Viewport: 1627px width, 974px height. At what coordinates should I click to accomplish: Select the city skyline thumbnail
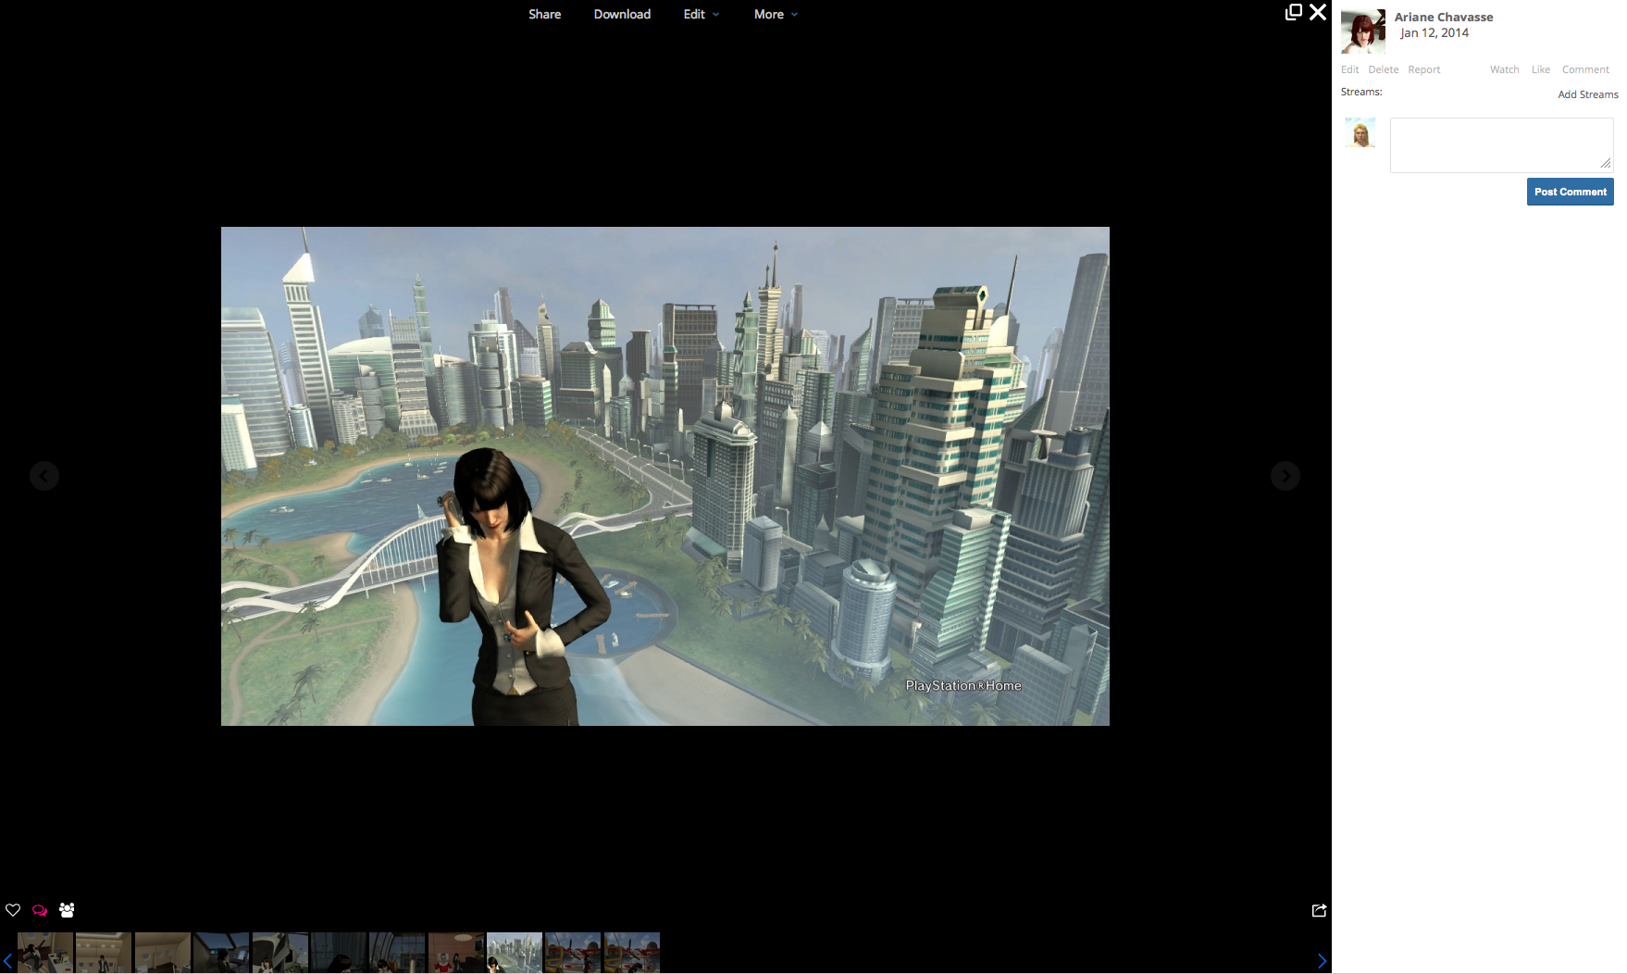tap(515, 952)
